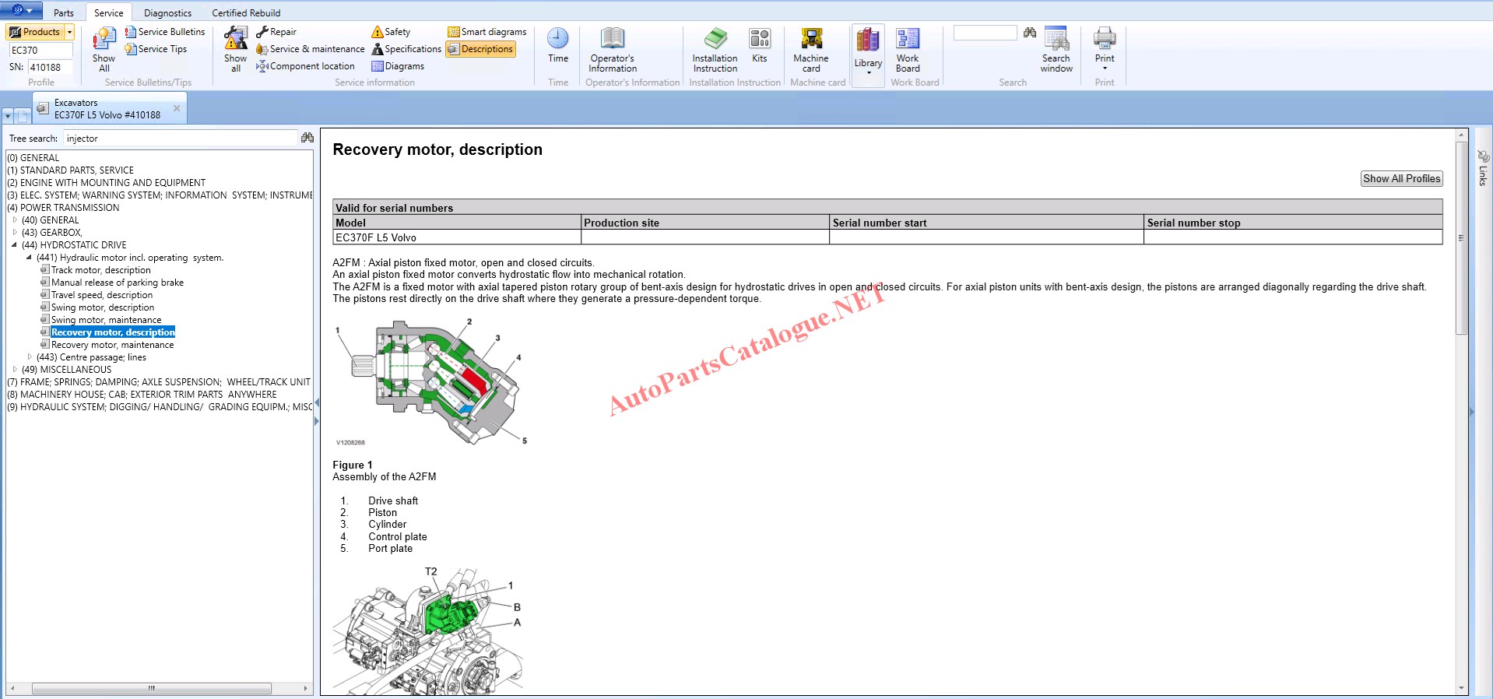1493x699 pixels.
Task: Click the tree search binoculars icon
Action: coord(307,138)
